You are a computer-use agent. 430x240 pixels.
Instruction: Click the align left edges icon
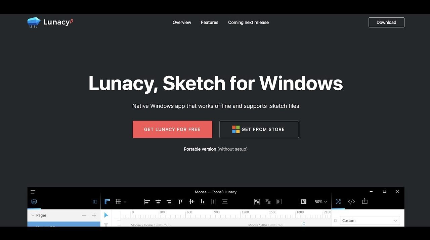[x=147, y=202]
